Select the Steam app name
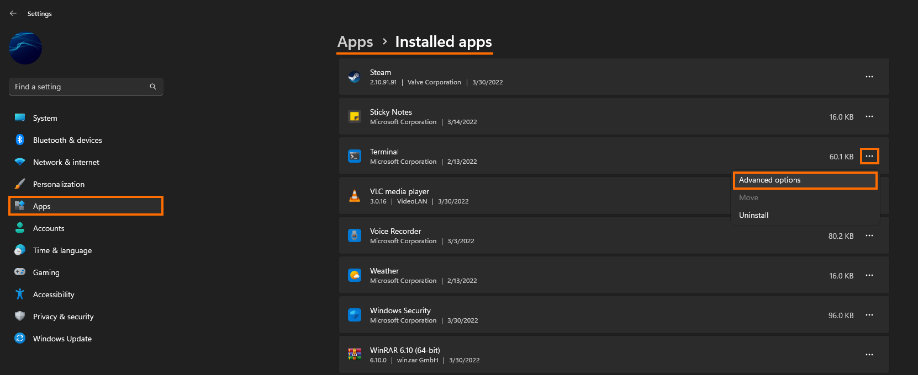Image resolution: width=918 pixels, height=375 pixels. (x=381, y=72)
